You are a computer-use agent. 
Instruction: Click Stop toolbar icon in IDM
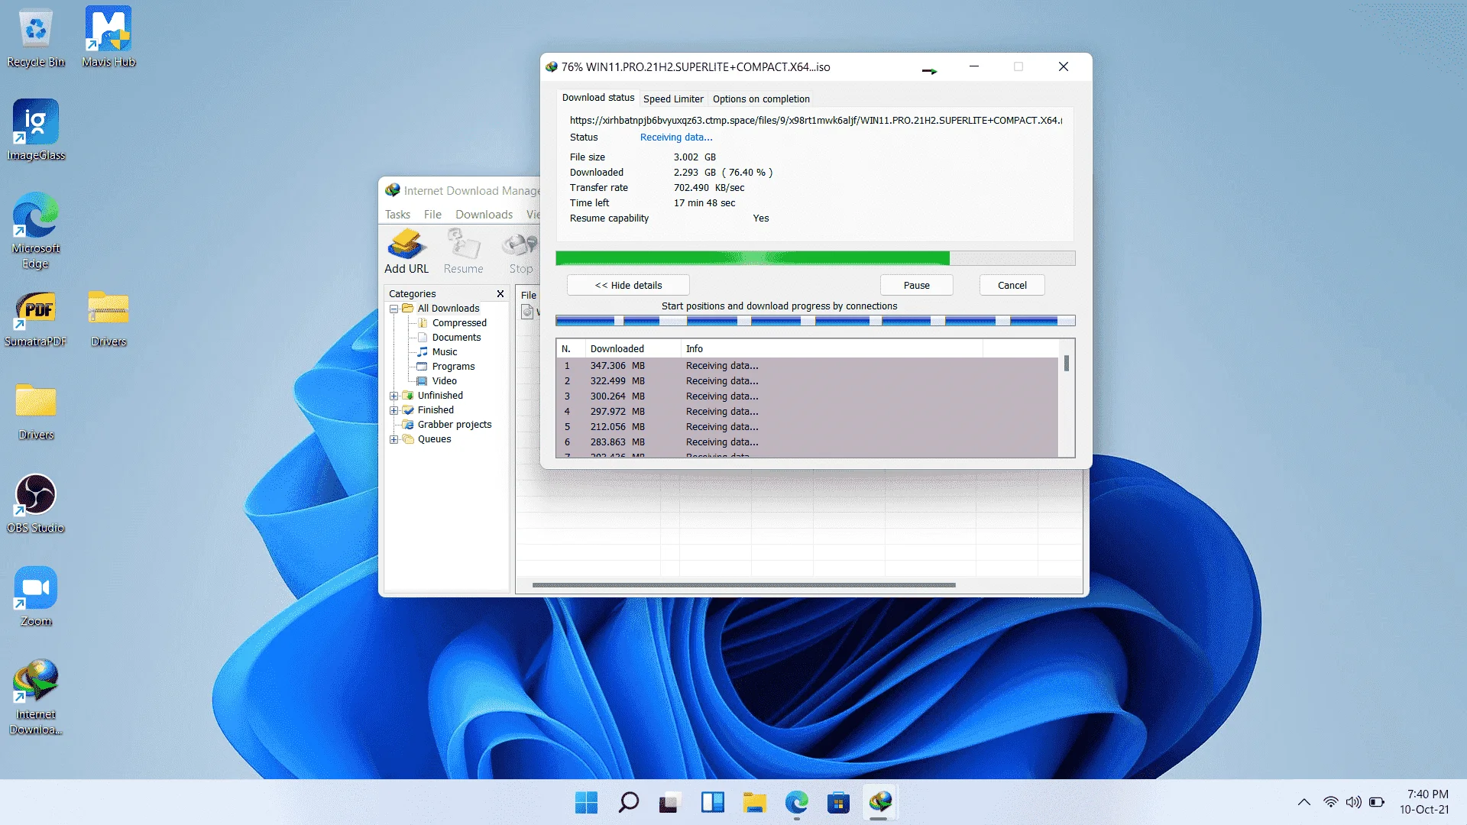(x=520, y=252)
